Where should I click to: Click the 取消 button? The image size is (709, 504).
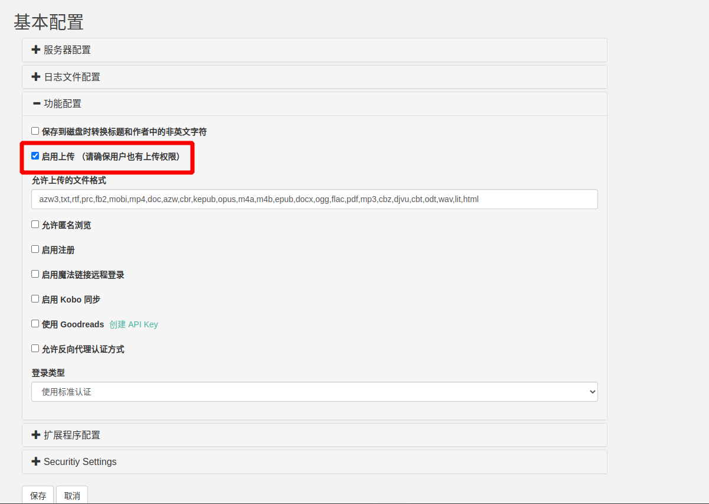pos(72,495)
